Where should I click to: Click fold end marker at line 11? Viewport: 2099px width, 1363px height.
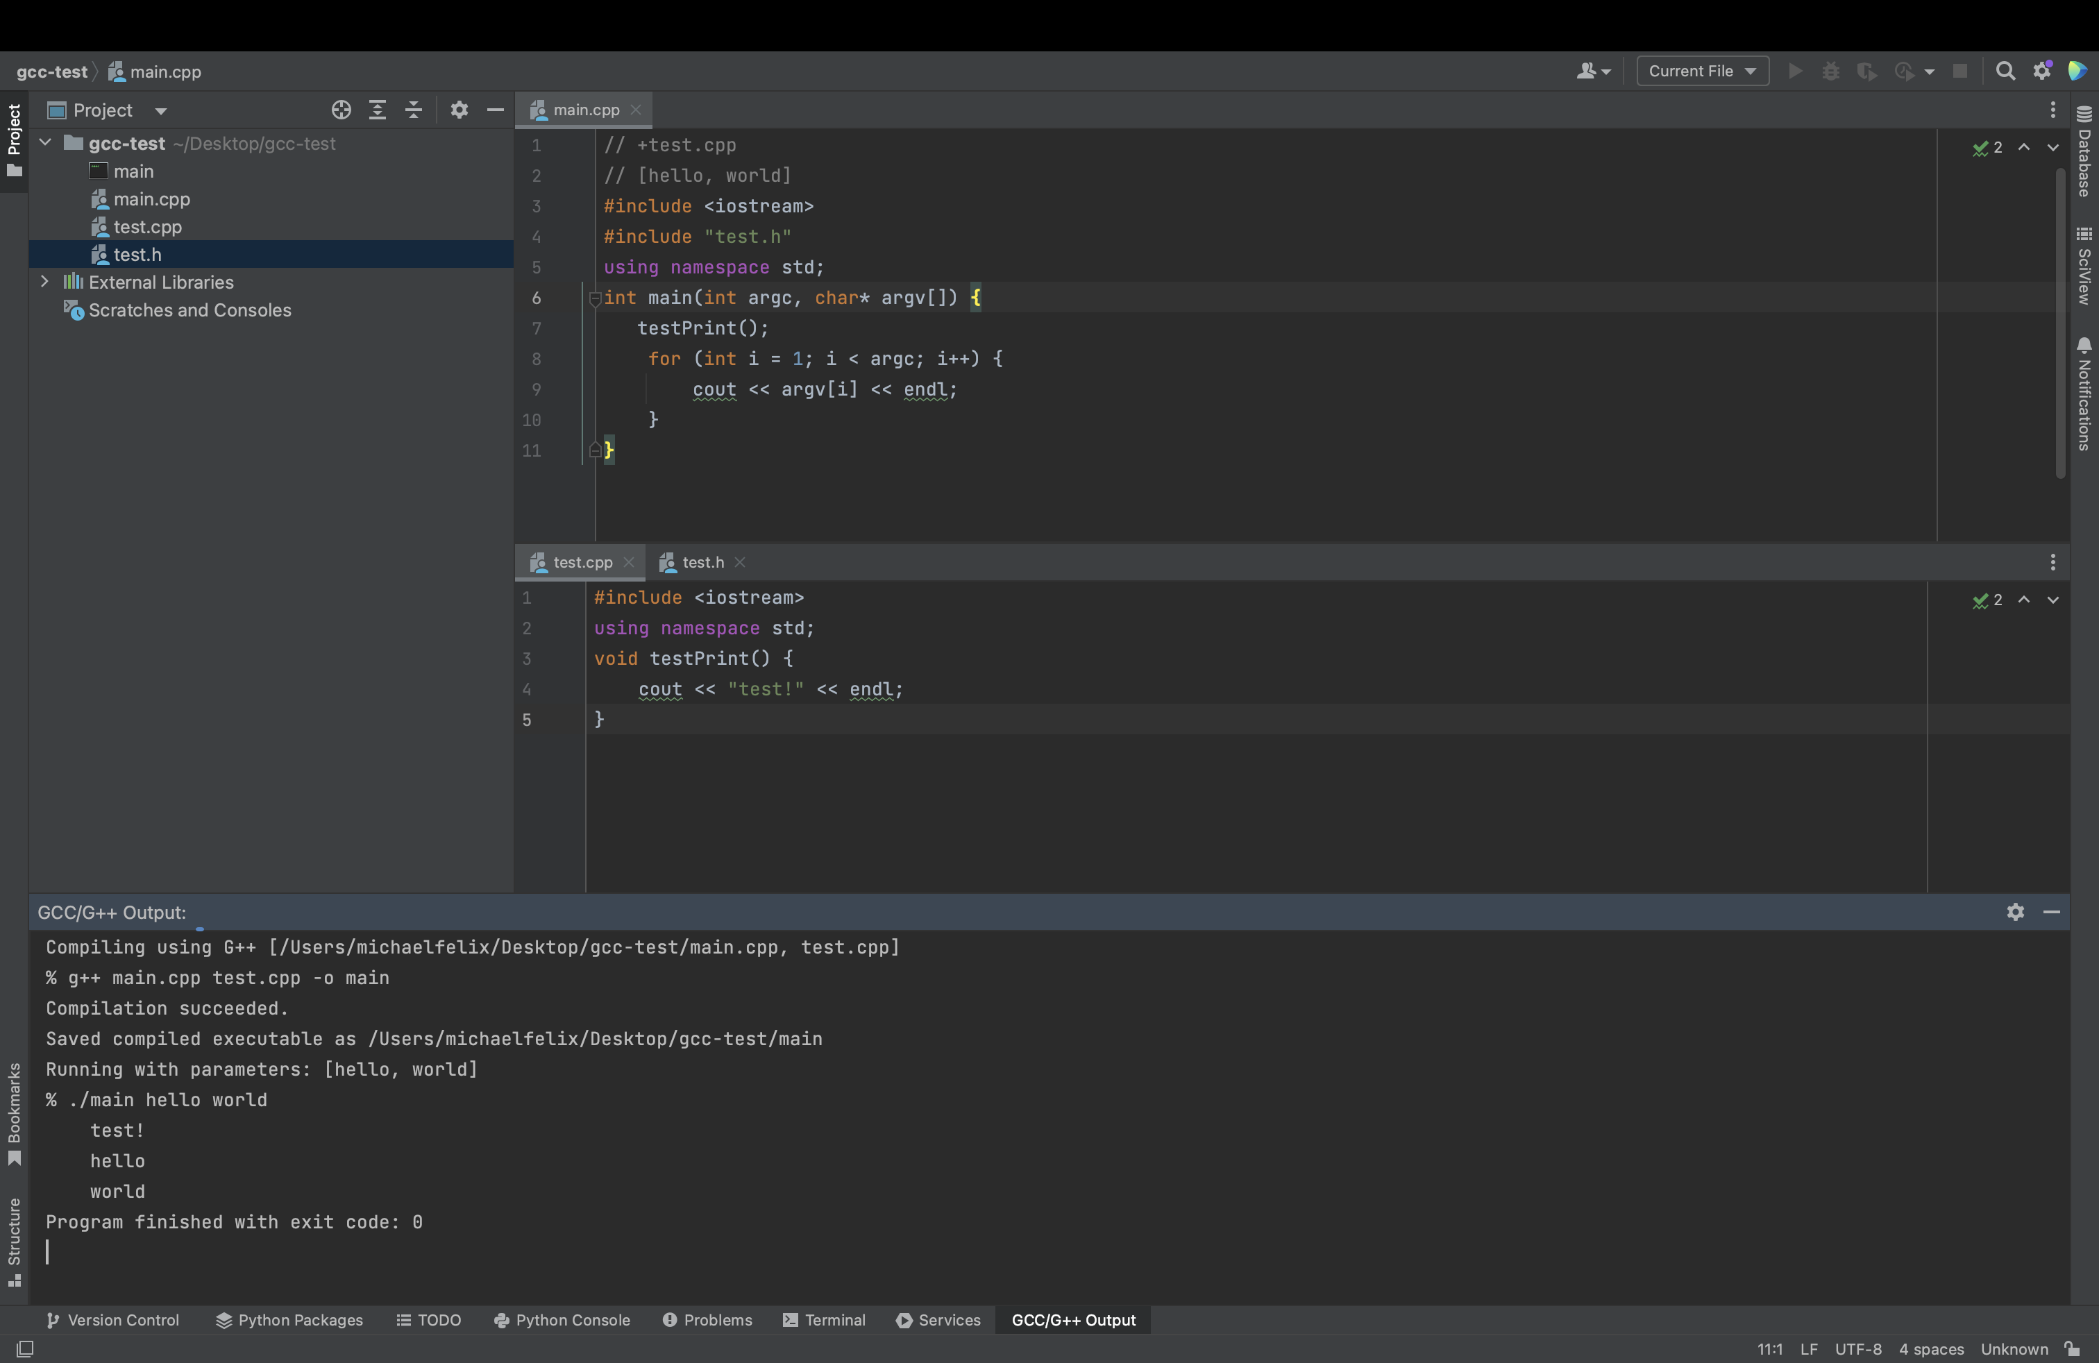pos(596,450)
